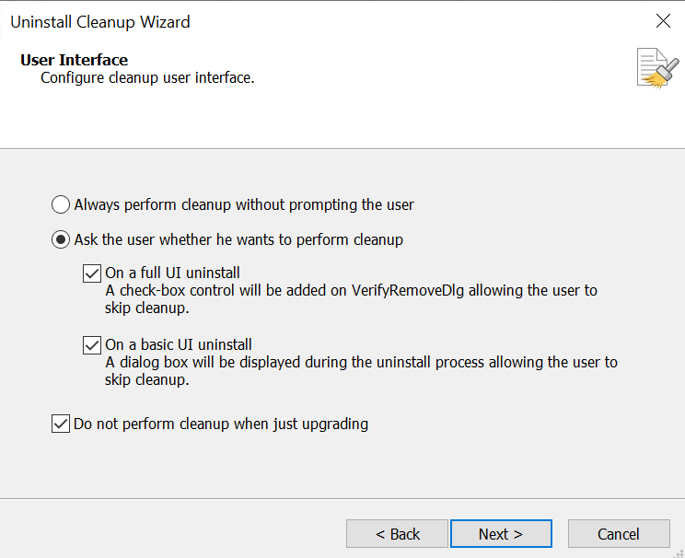Click the 'Always perform cleanup without prompting' label text
This screenshot has height=558, width=685.
click(244, 204)
